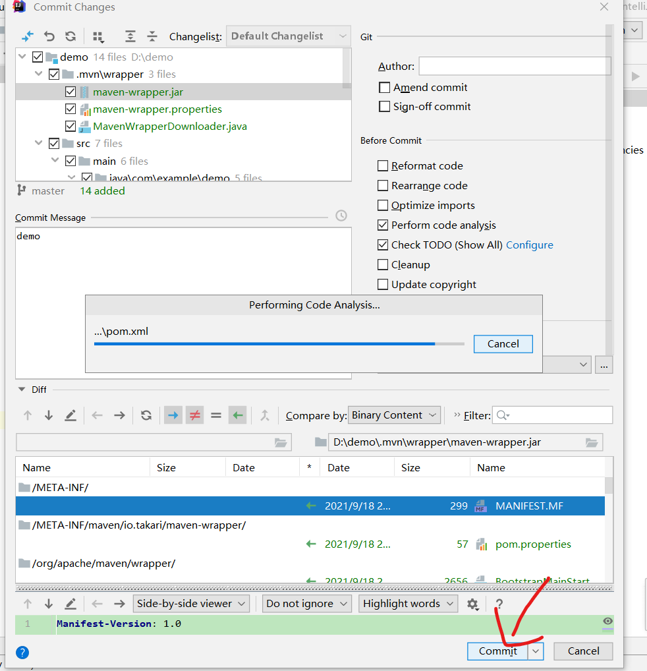The width and height of the screenshot is (647, 671).
Task: Enable Amend commit checkbox
Action: pos(384,87)
